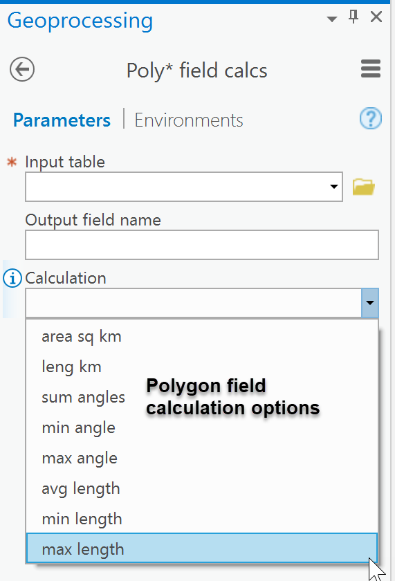Viewport: 395px width, 581px height.
Task: Select the Parameters tab
Action: pyautogui.click(x=62, y=120)
